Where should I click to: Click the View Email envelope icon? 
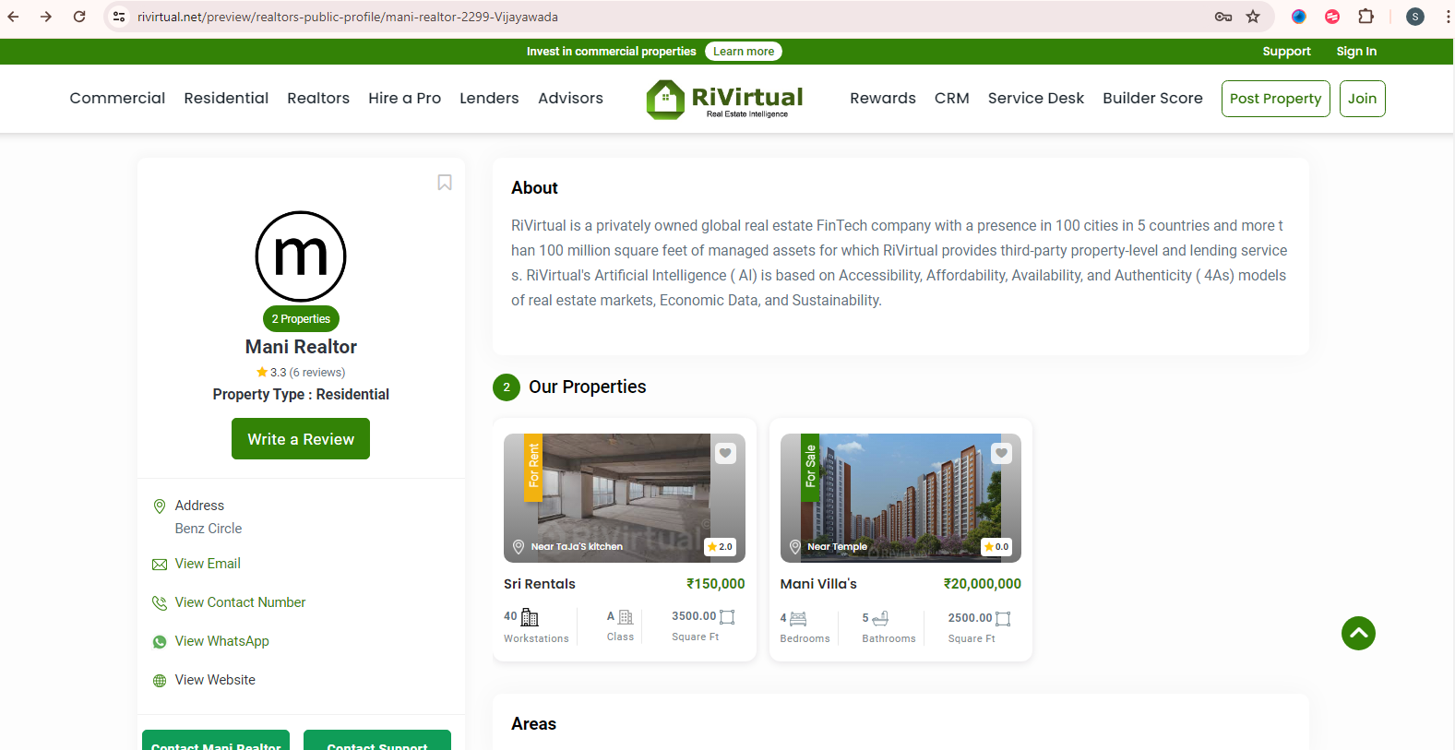coord(160,565)
